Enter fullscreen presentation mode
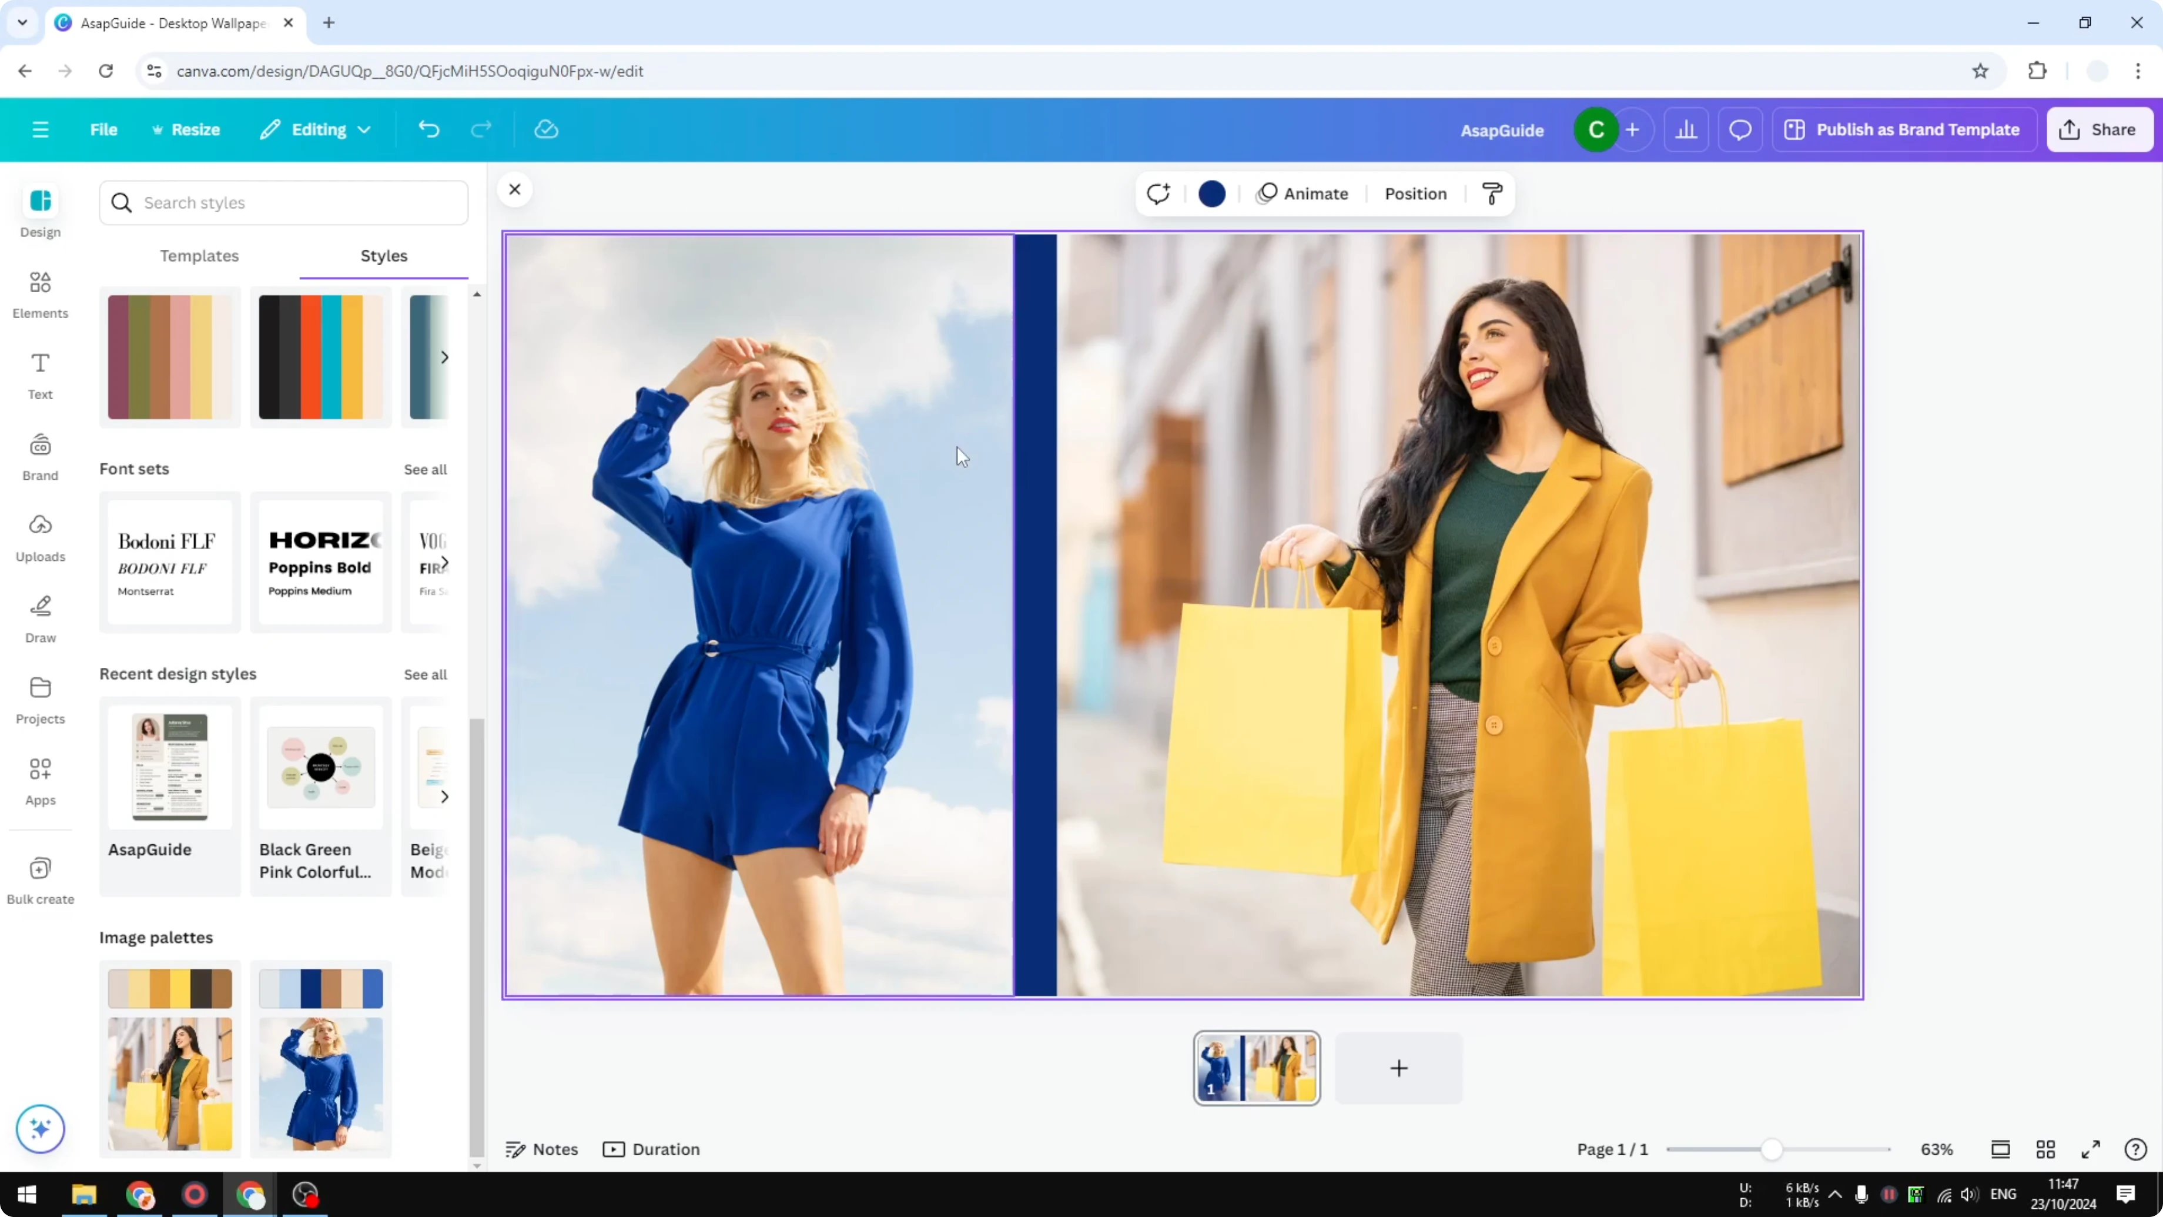The image size is (2163, 1217). pos(2091,1149)
